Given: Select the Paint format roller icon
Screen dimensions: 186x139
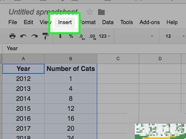Looking at the screenshot, I should pyautogui.click(x=46, y=36).
